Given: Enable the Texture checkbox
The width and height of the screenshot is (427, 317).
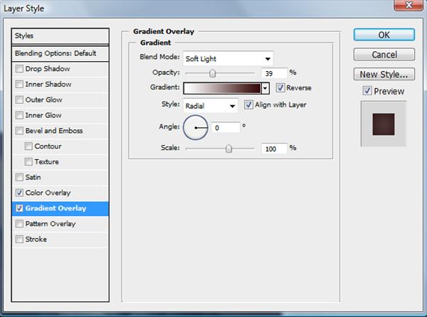Looking at the screenshot, I should pos(28,162).
